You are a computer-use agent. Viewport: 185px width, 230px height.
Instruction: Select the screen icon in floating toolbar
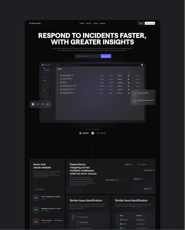[x=47, y=104]
